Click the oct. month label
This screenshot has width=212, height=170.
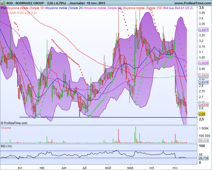pos(152,168)
